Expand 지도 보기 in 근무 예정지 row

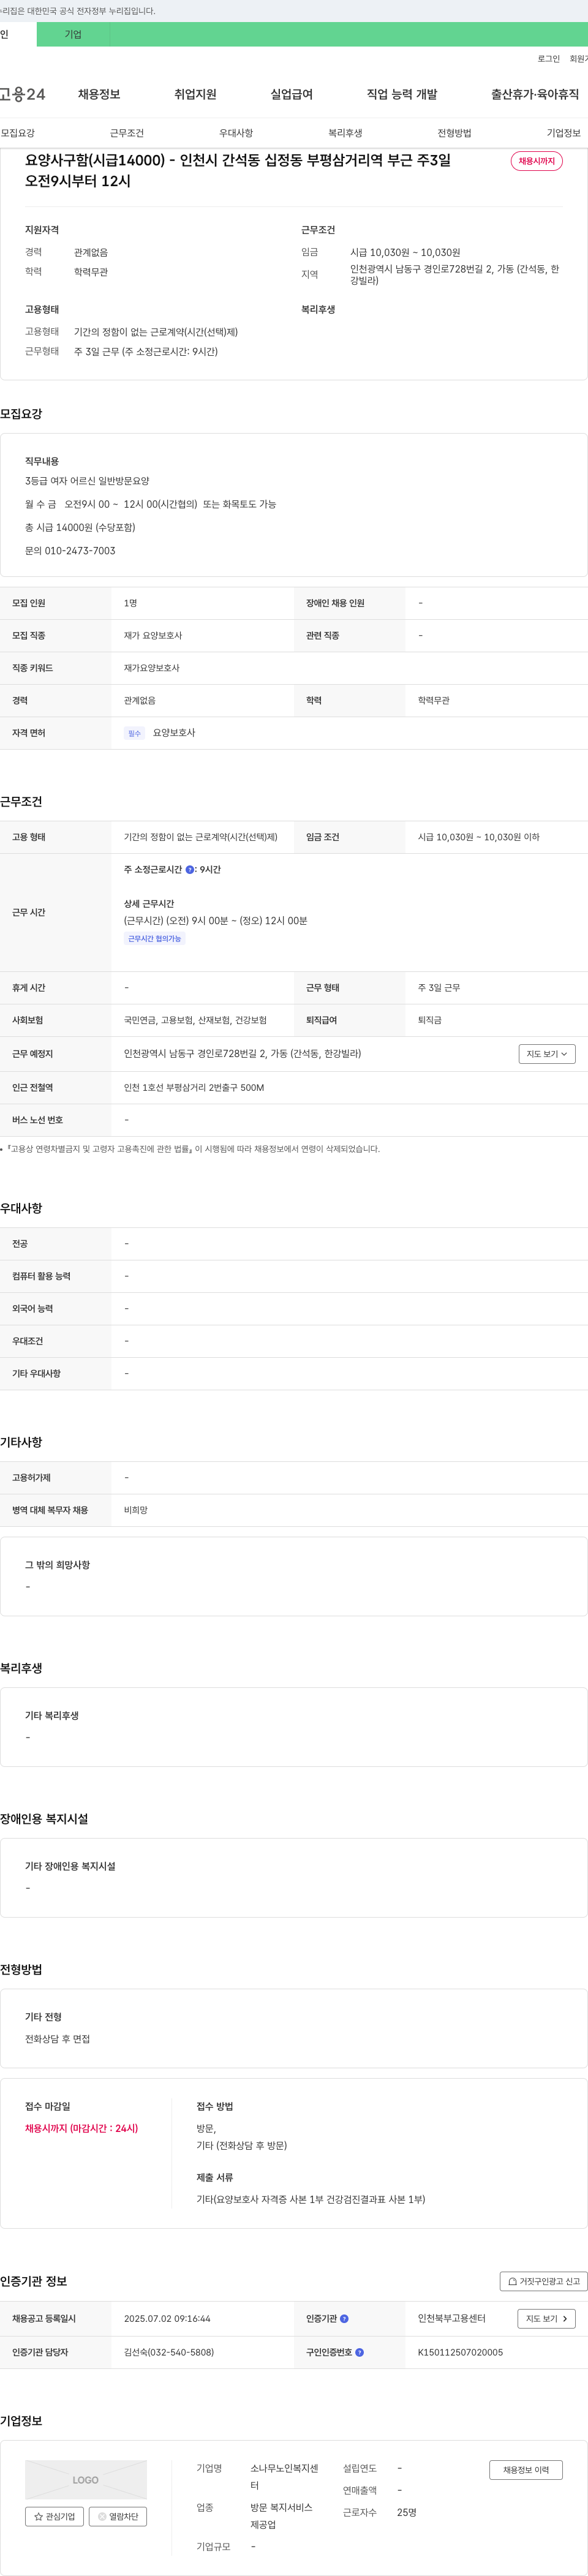(547, 1054)
